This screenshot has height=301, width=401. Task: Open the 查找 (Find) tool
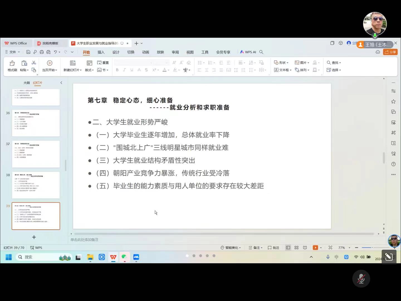pyautogui.click(x=333, y=62)
